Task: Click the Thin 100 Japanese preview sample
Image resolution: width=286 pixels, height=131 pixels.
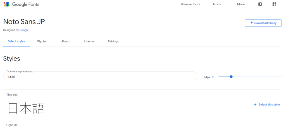Action: click(x=26, y=109)
